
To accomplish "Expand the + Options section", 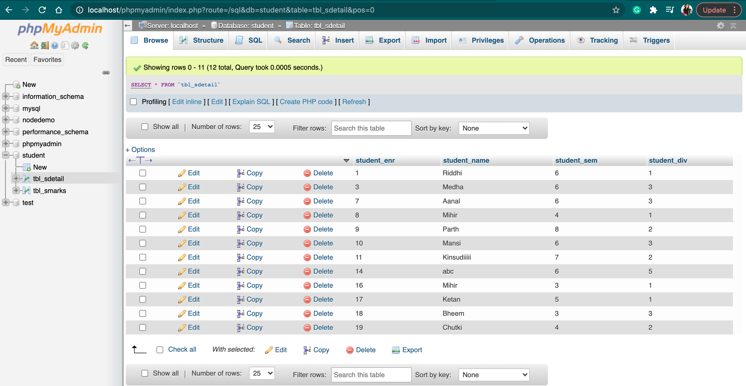I will coord(140,150).
